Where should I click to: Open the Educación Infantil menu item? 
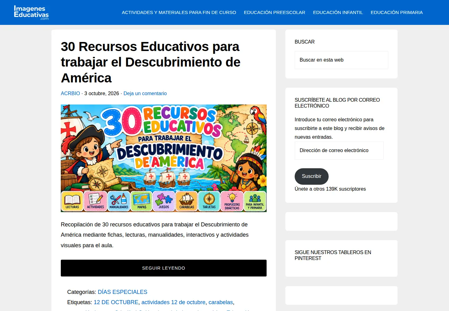(338, 12)
